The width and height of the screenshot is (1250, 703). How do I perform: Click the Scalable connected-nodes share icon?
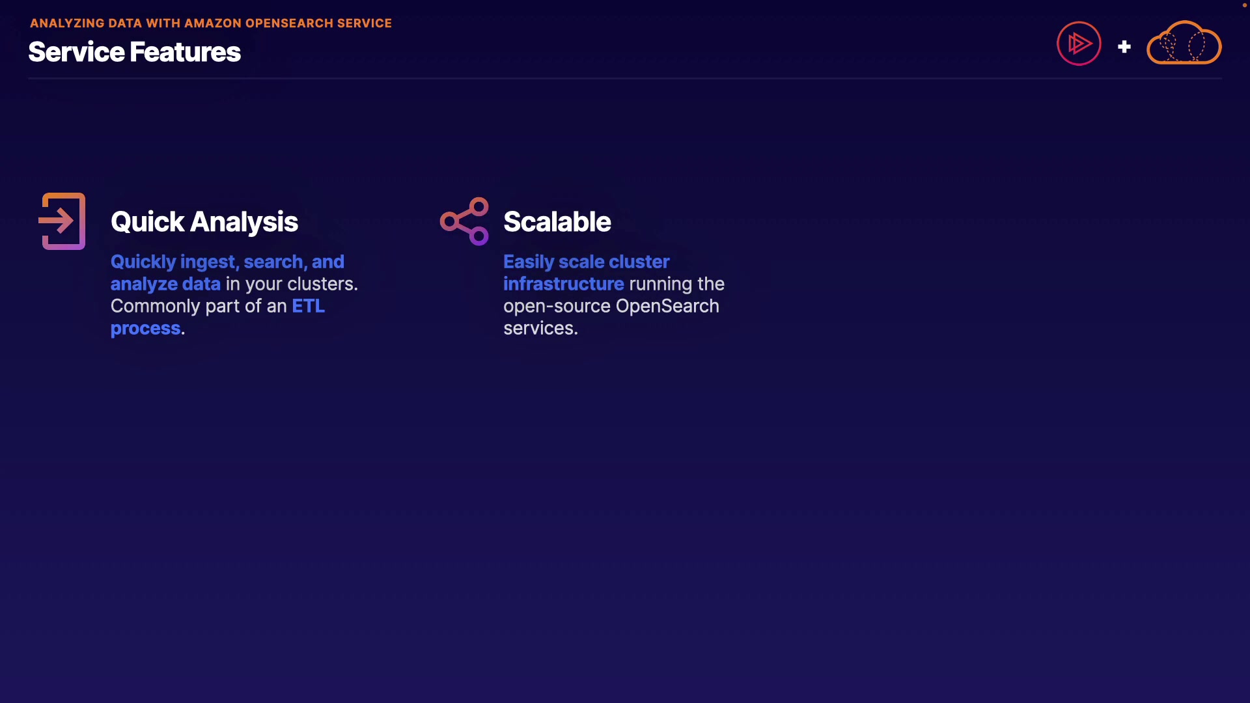click(464, 221)
